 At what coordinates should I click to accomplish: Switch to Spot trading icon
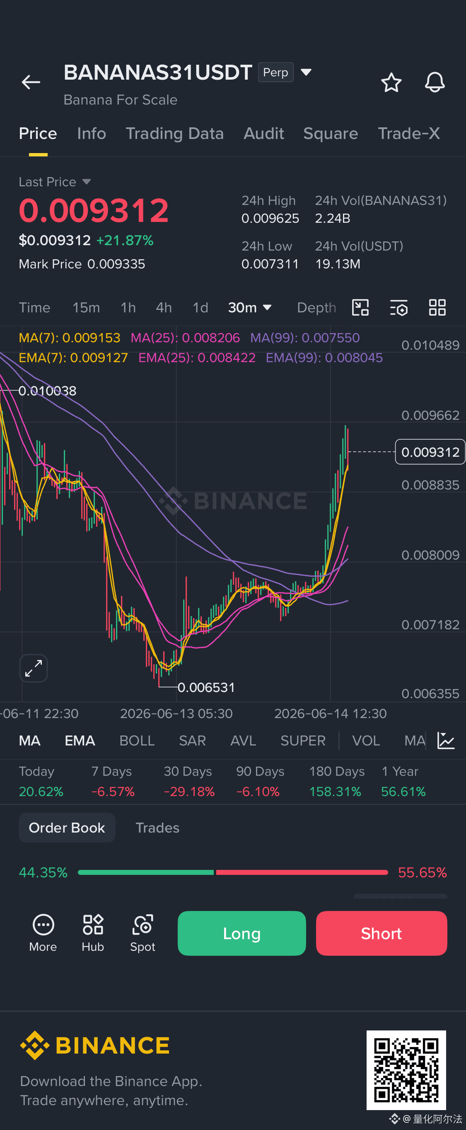(142, 933)
